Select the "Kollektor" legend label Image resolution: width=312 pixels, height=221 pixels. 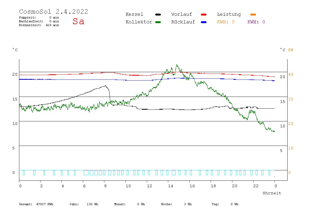tap(139, 22)
